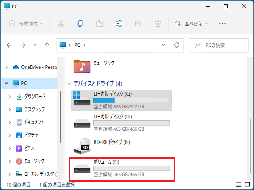Open address bar history dropdown
The image size is (254, 190).
click(x=163, y=45)
